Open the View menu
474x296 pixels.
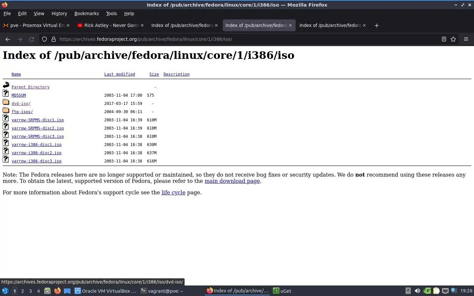pos(39,13)
